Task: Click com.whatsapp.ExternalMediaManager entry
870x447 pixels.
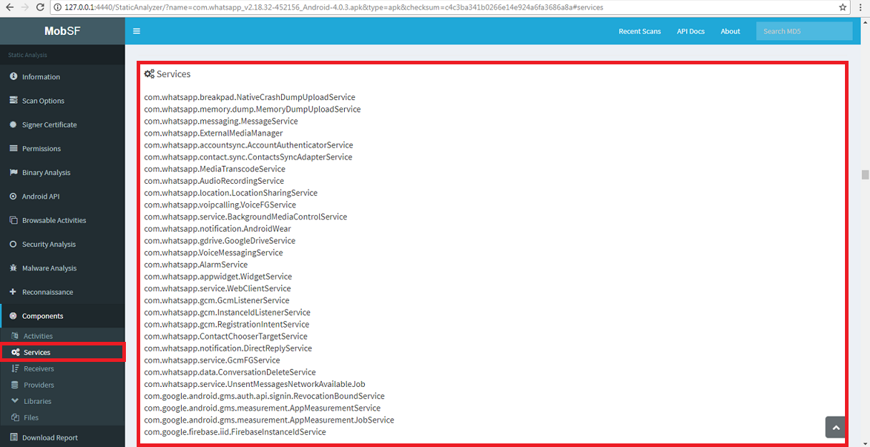Action: pyautogui.click(x=213, y=133)
